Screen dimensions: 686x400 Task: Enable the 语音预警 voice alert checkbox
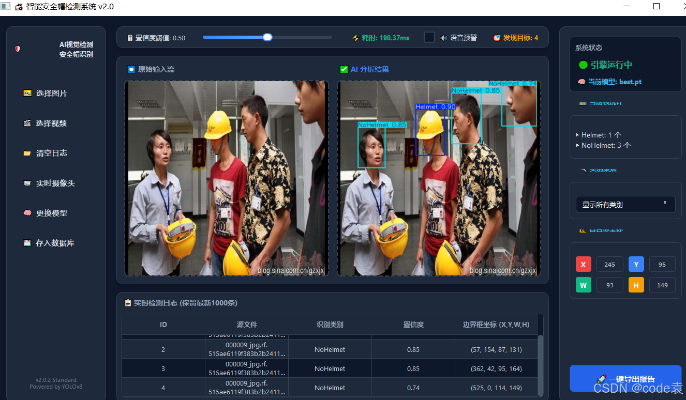(429, 38)
